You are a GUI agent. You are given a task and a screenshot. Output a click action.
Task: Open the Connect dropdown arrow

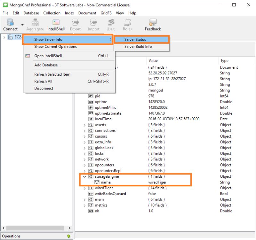[22, 25]
